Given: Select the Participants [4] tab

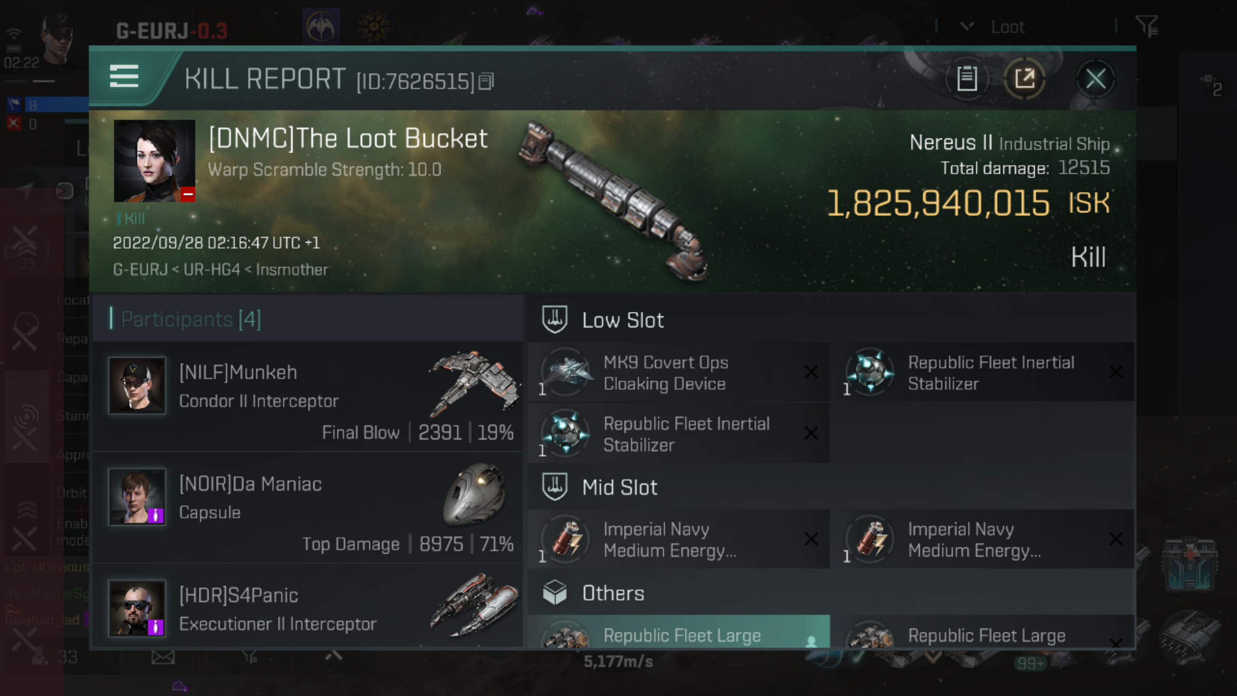Looking at the screenshot, I should pyautogui.click(x=190, y=319).
